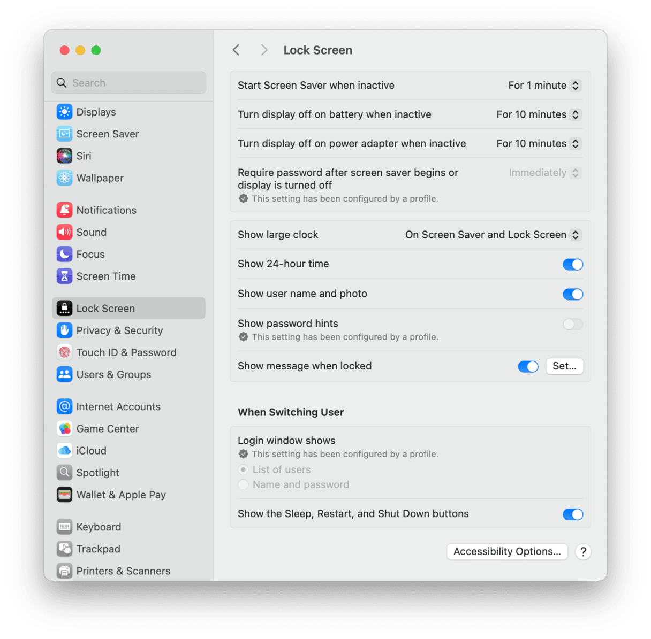Click the When Switching User heading
Viewport: 651px width, 639px height.
pos(291,412)
